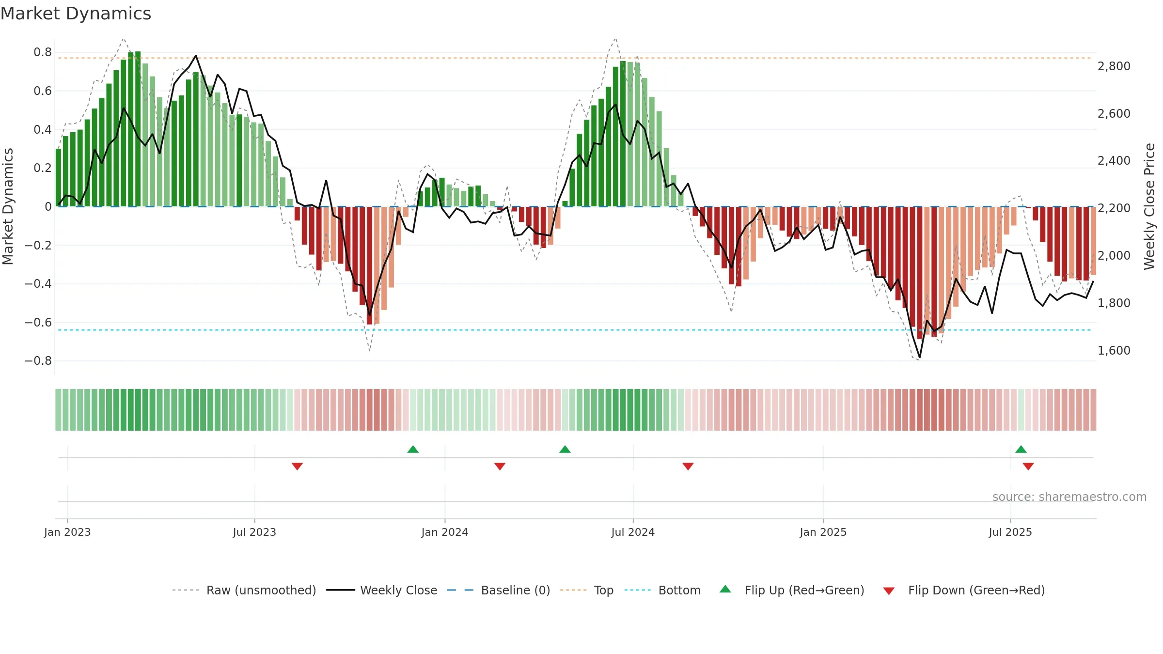Click the −0.6 left axis tick label
The height and width of the screenshot is (654, 1163).
(x=38, y=322)
